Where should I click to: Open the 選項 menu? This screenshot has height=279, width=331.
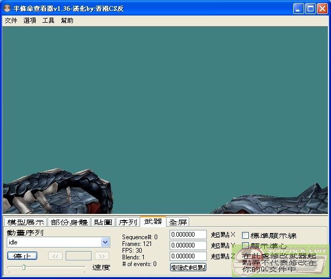click(x=29, y=21)
